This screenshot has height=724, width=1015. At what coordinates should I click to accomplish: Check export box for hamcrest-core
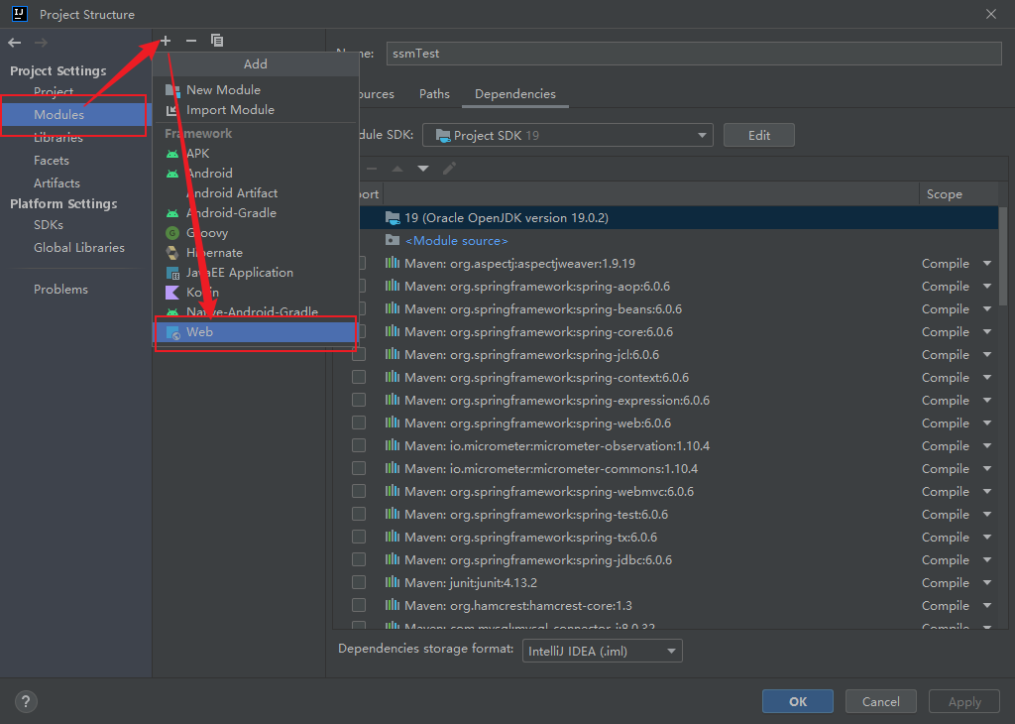359,605
